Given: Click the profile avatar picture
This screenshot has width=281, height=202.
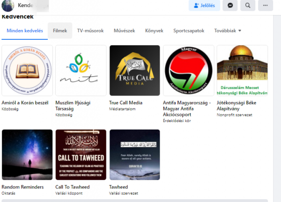Looking at the screenshot, I should tap(7, 5).
